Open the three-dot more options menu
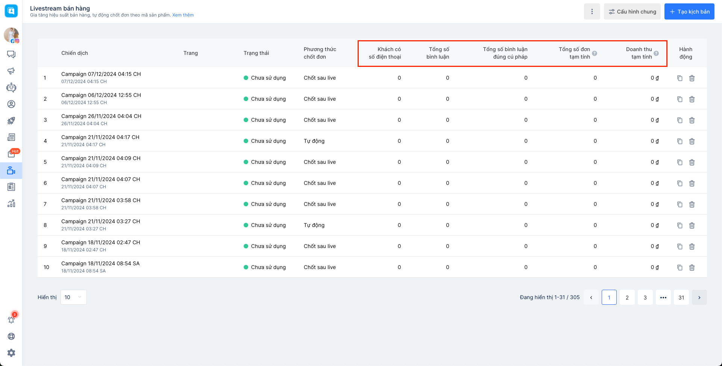722x366 pixels. [592, 12]
